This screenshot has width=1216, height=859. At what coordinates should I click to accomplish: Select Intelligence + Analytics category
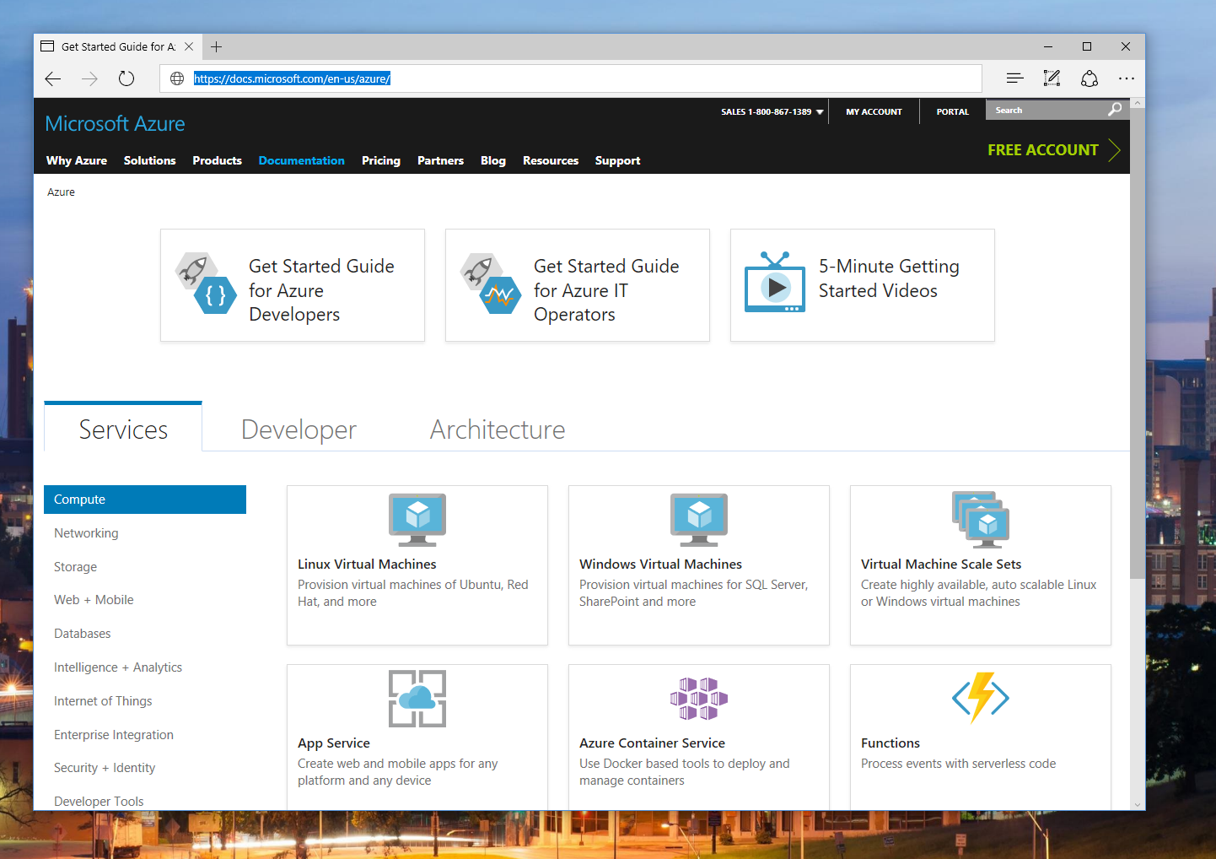(118, 667)
